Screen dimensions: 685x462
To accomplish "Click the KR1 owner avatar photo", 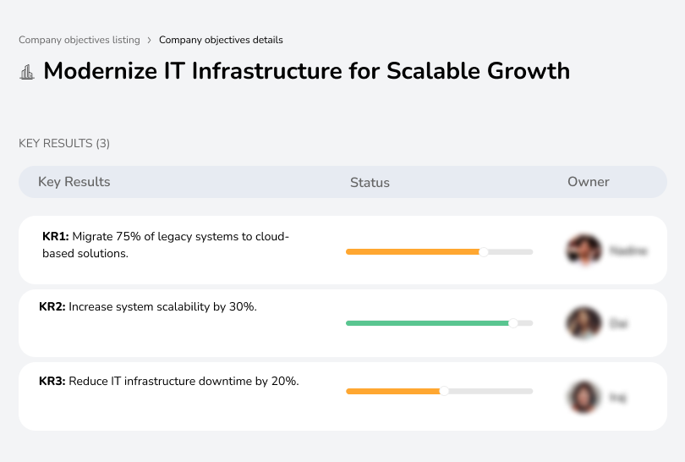I will (583, 250).
